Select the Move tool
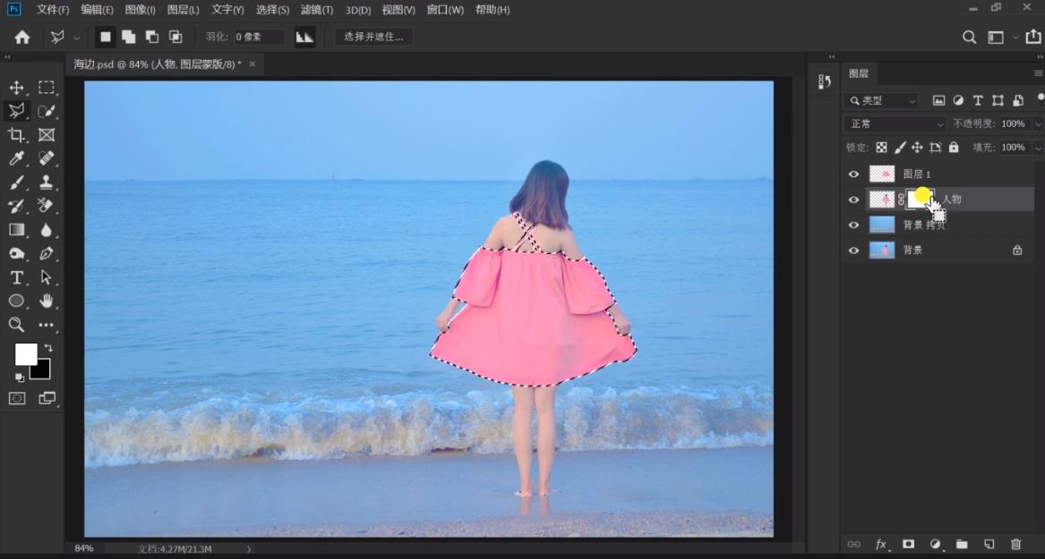This screenshot has height=559, width=1045. click(x=16, y=88)
